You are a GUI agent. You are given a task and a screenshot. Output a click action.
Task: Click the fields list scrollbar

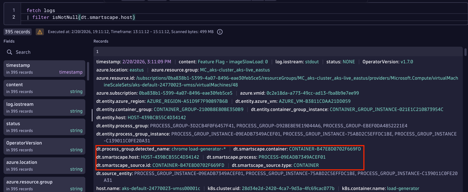[x=88, y=71]
